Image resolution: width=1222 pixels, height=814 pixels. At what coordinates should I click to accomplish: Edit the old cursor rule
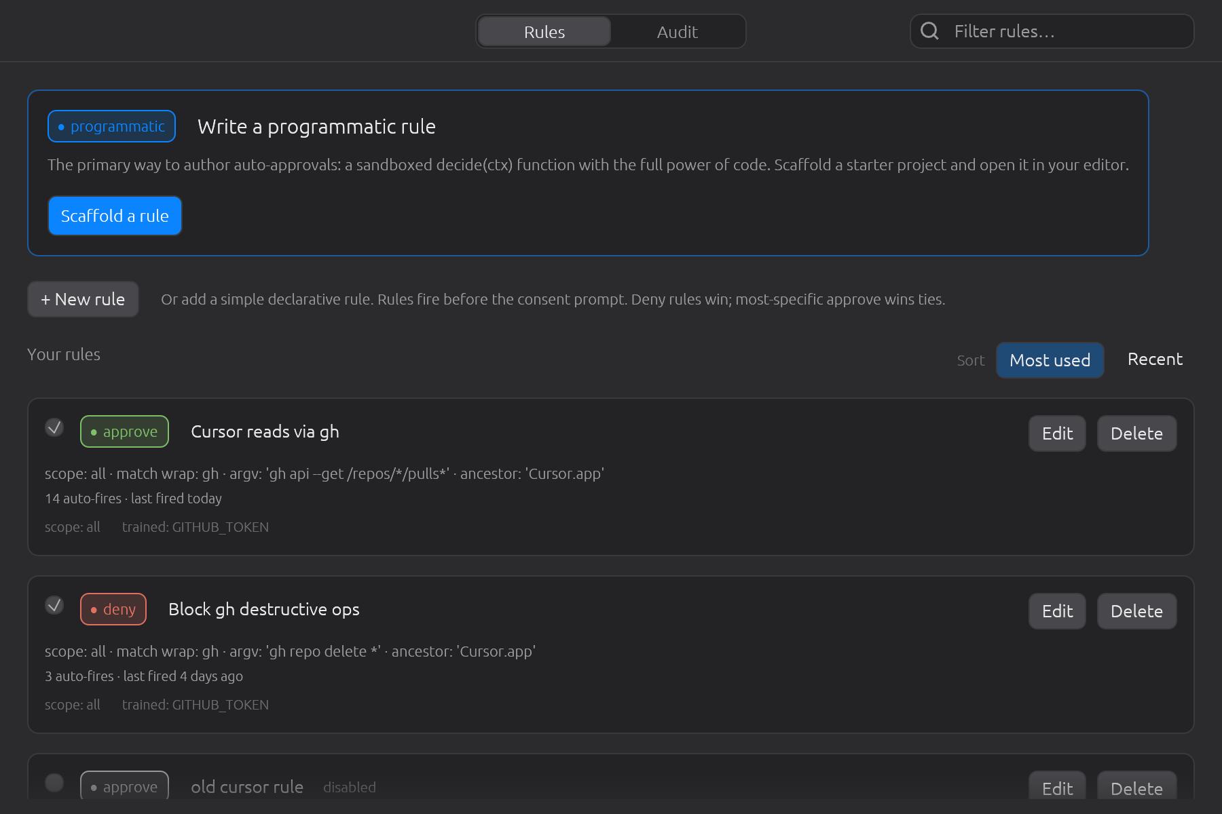(x=1057, y=787)
